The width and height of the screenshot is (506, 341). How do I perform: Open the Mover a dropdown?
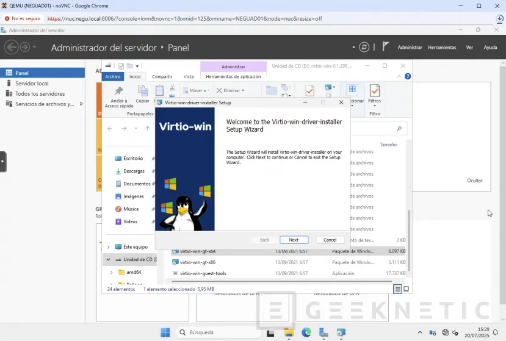coord(196,91)
